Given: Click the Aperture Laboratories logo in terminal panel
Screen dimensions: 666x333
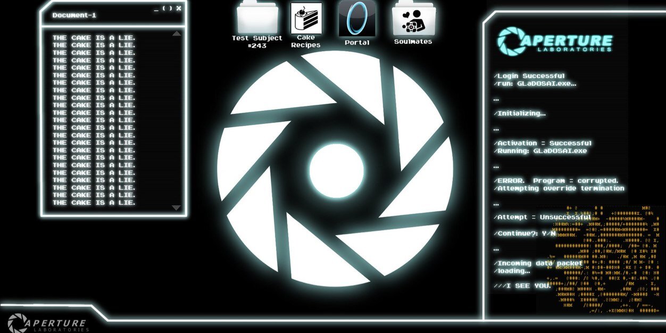Looking at the screenshot, I should [x=554, y=40].
